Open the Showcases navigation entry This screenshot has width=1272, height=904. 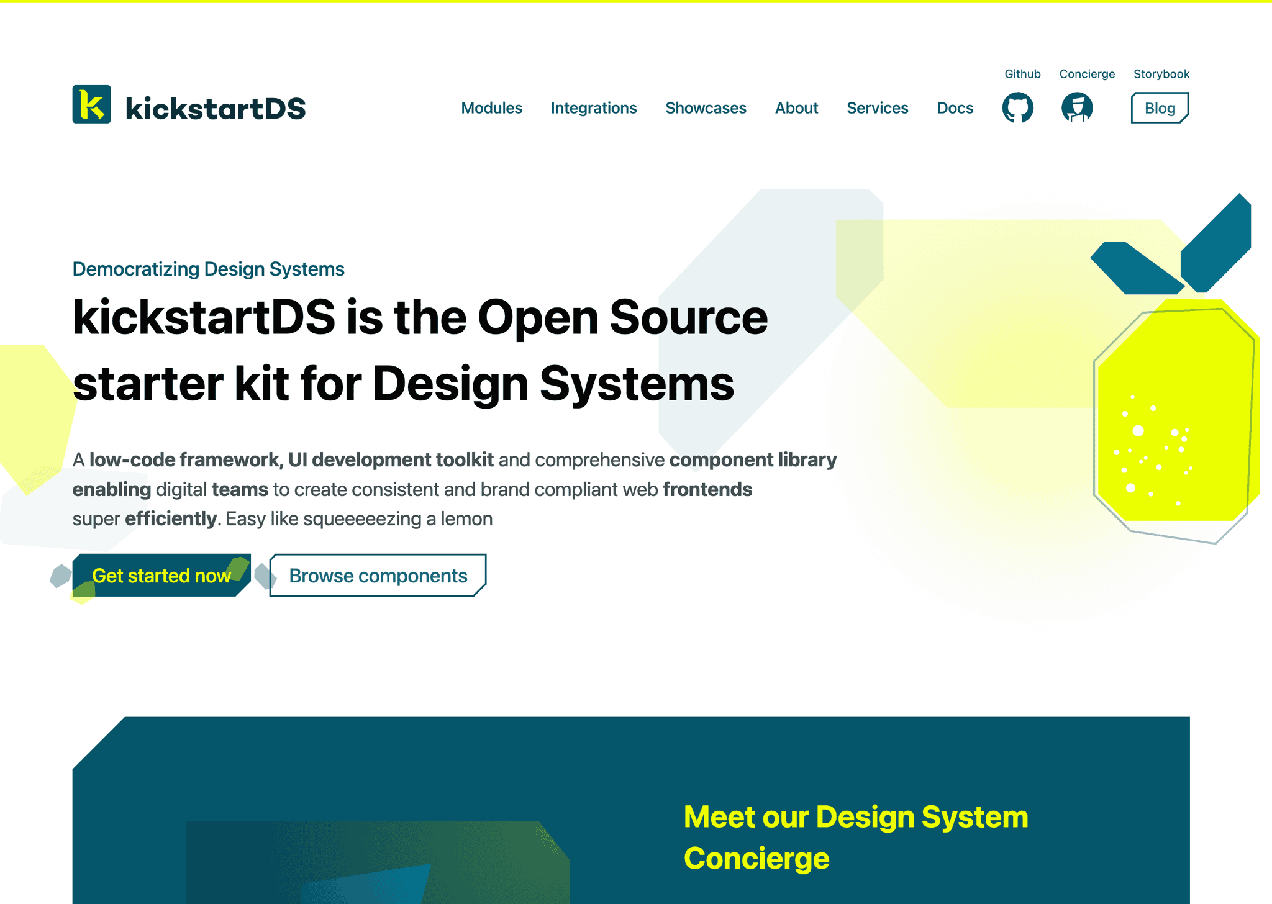(706, 107)
